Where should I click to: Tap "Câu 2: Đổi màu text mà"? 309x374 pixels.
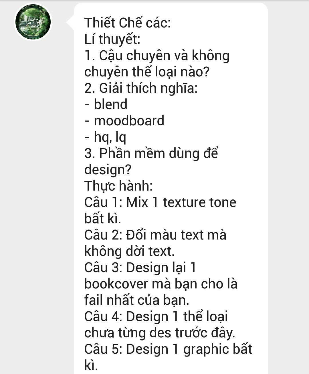click(155, 235)
